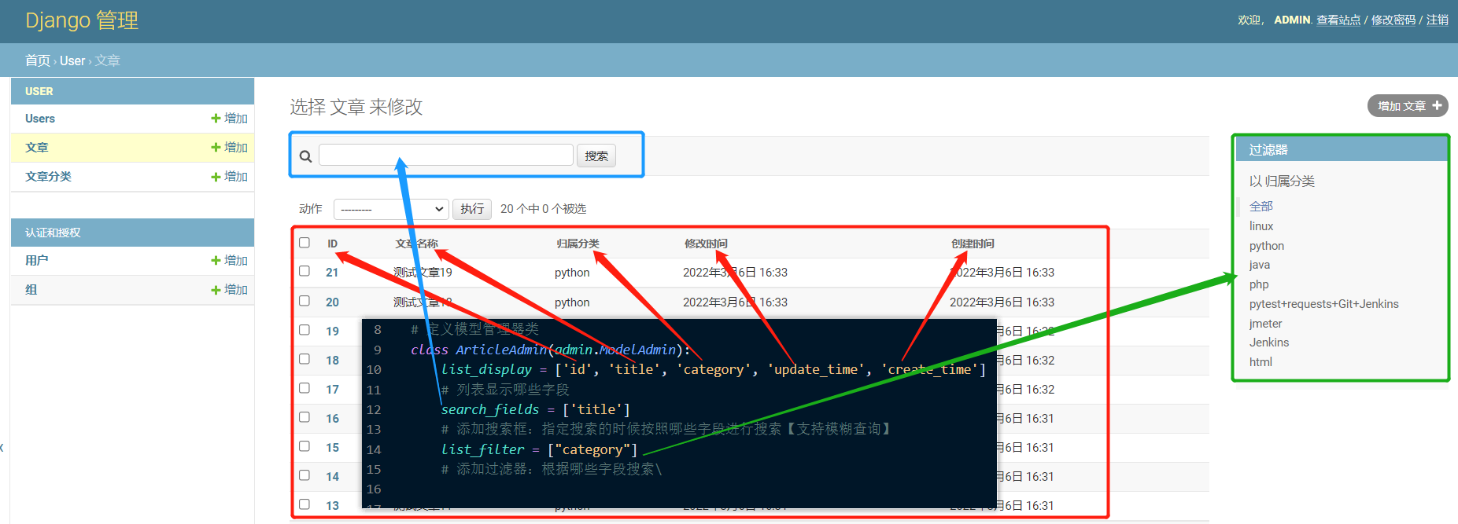Open the 文章 model link in sidebar
Image resolution: width=1458 pixels, height=524 pixels.
[x=37, y=148]
